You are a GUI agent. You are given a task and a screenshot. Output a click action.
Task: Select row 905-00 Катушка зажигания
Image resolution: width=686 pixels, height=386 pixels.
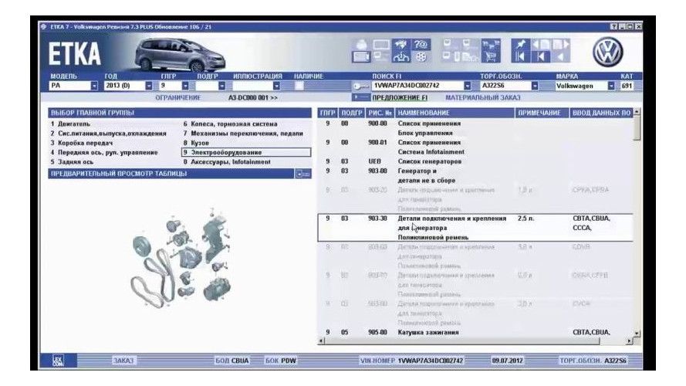(475, 333)
